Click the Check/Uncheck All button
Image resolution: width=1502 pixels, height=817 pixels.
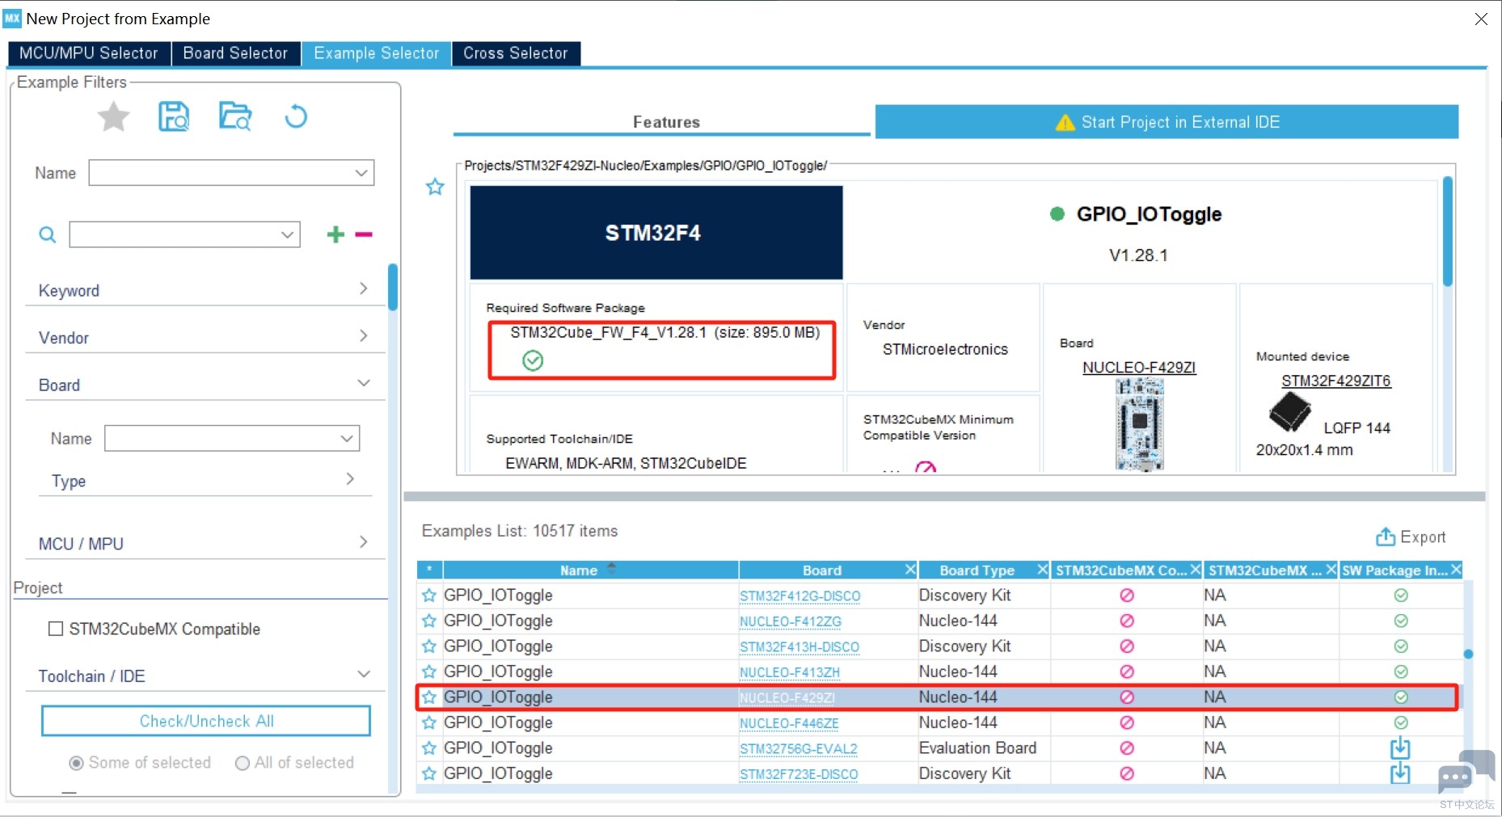point(206,721)
